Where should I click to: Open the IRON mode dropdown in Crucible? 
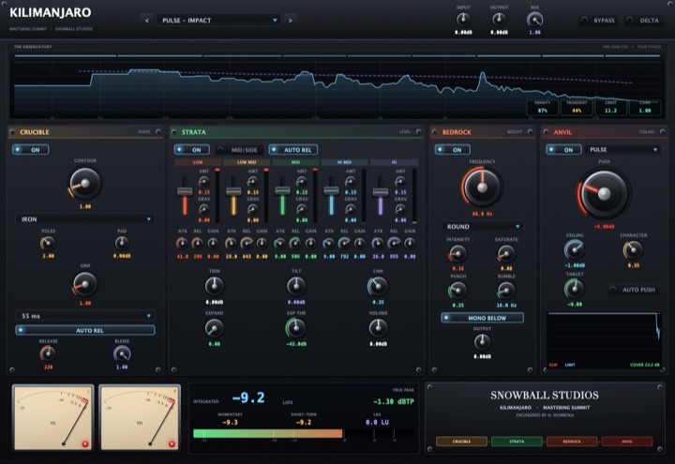coord(85,219)
